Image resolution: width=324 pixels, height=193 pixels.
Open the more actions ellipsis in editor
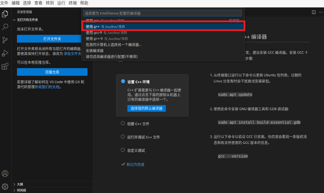click(x=321, y=12)
